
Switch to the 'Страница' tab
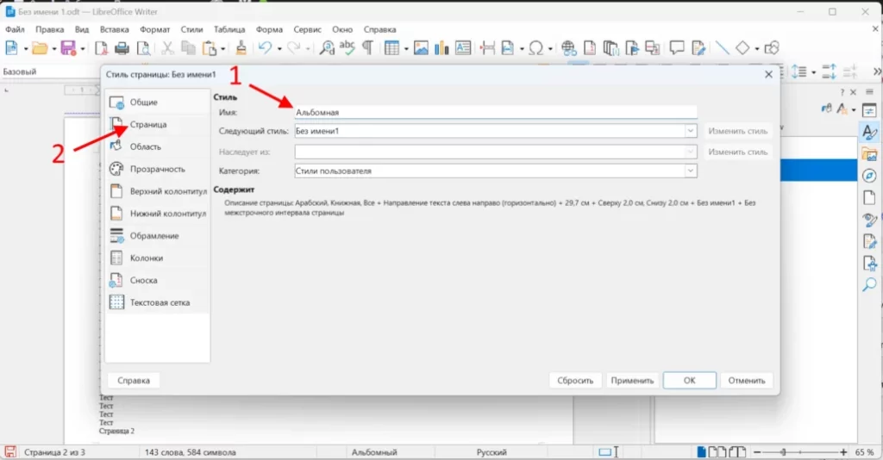(x=157, y=124)
